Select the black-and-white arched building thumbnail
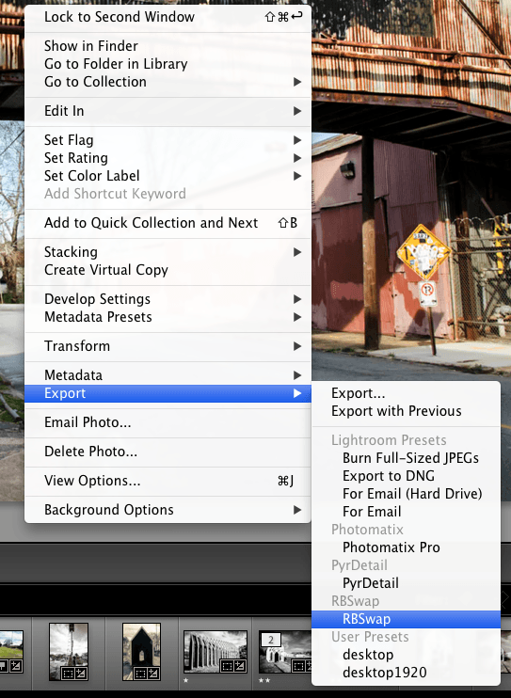The image size is (511, 698). (216, 652)
